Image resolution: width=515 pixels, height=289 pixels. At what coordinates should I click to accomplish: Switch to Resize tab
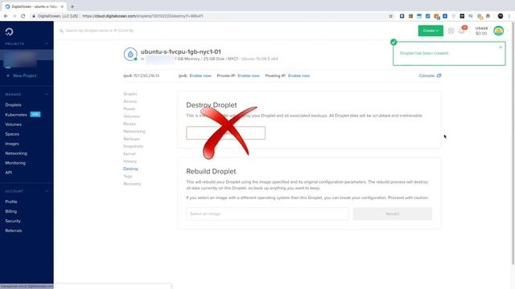pyautogui.click(x=130, y=124)
